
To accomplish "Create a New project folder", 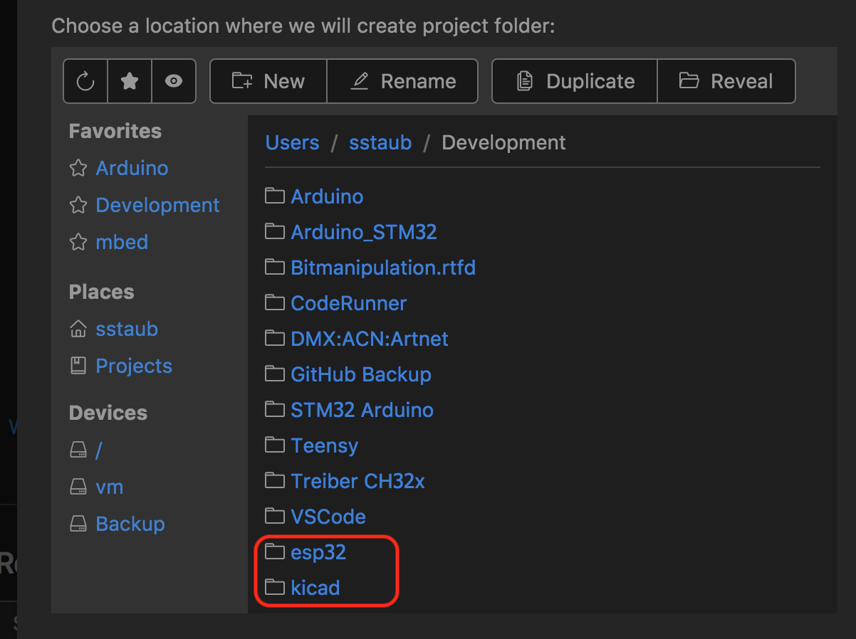I will (268, 81).
